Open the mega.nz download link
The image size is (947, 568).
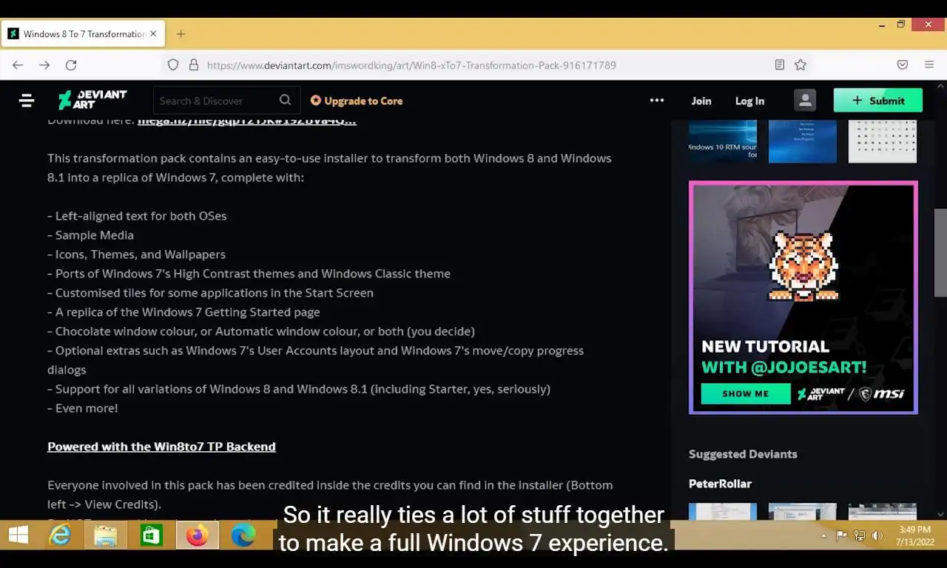[247, 120]
